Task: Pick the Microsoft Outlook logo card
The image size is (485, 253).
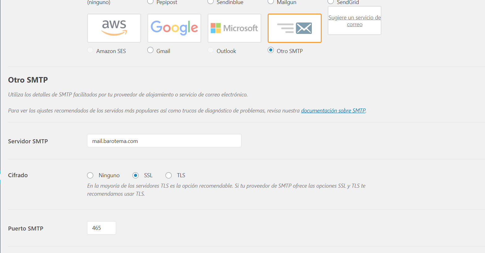Action: click(234, 28)
